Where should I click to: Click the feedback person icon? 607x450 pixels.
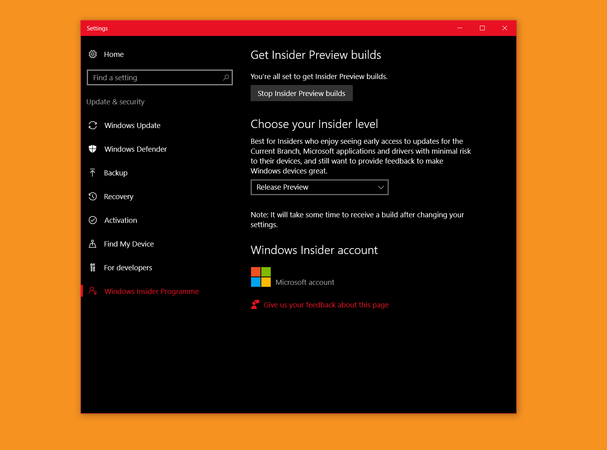[255, 305]
